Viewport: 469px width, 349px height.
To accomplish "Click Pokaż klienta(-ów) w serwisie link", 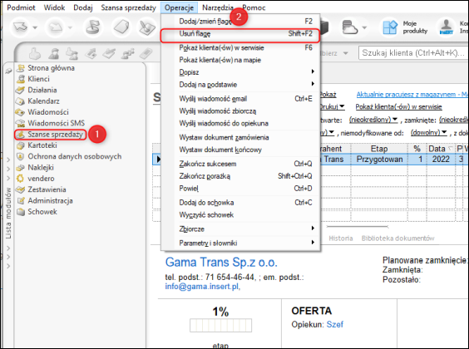I will [x=398, y=106].
